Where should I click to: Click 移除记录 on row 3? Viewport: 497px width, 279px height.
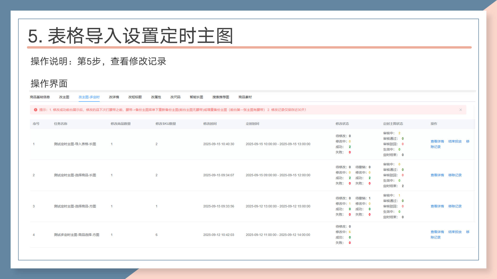click(x=455, y=206)
